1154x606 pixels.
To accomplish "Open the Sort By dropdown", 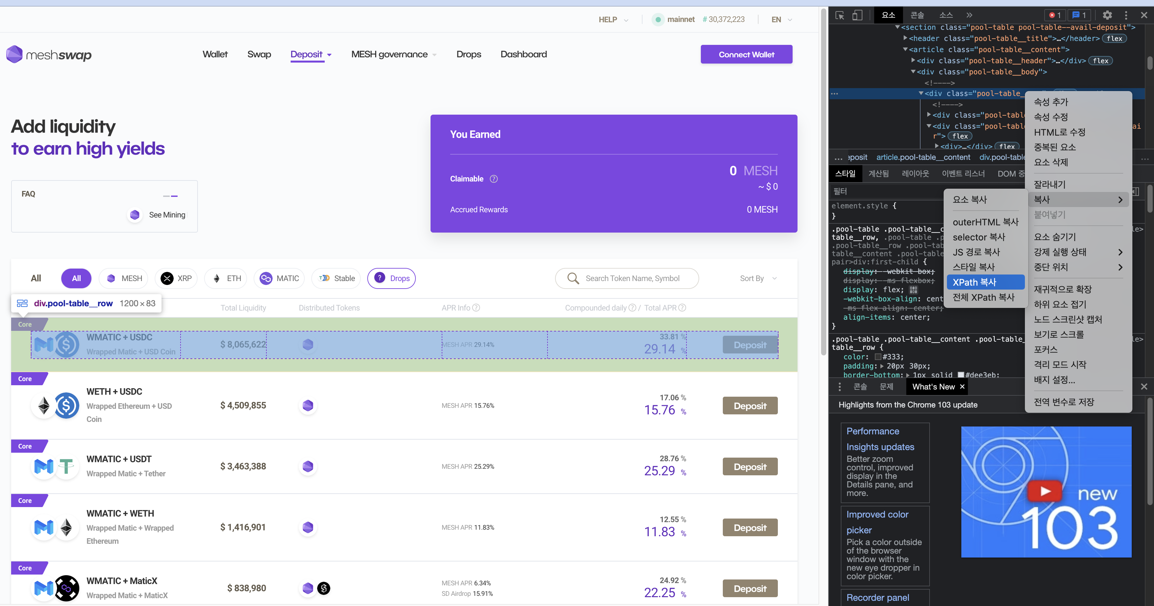I will pyautogui.click(x=758, y=278).
